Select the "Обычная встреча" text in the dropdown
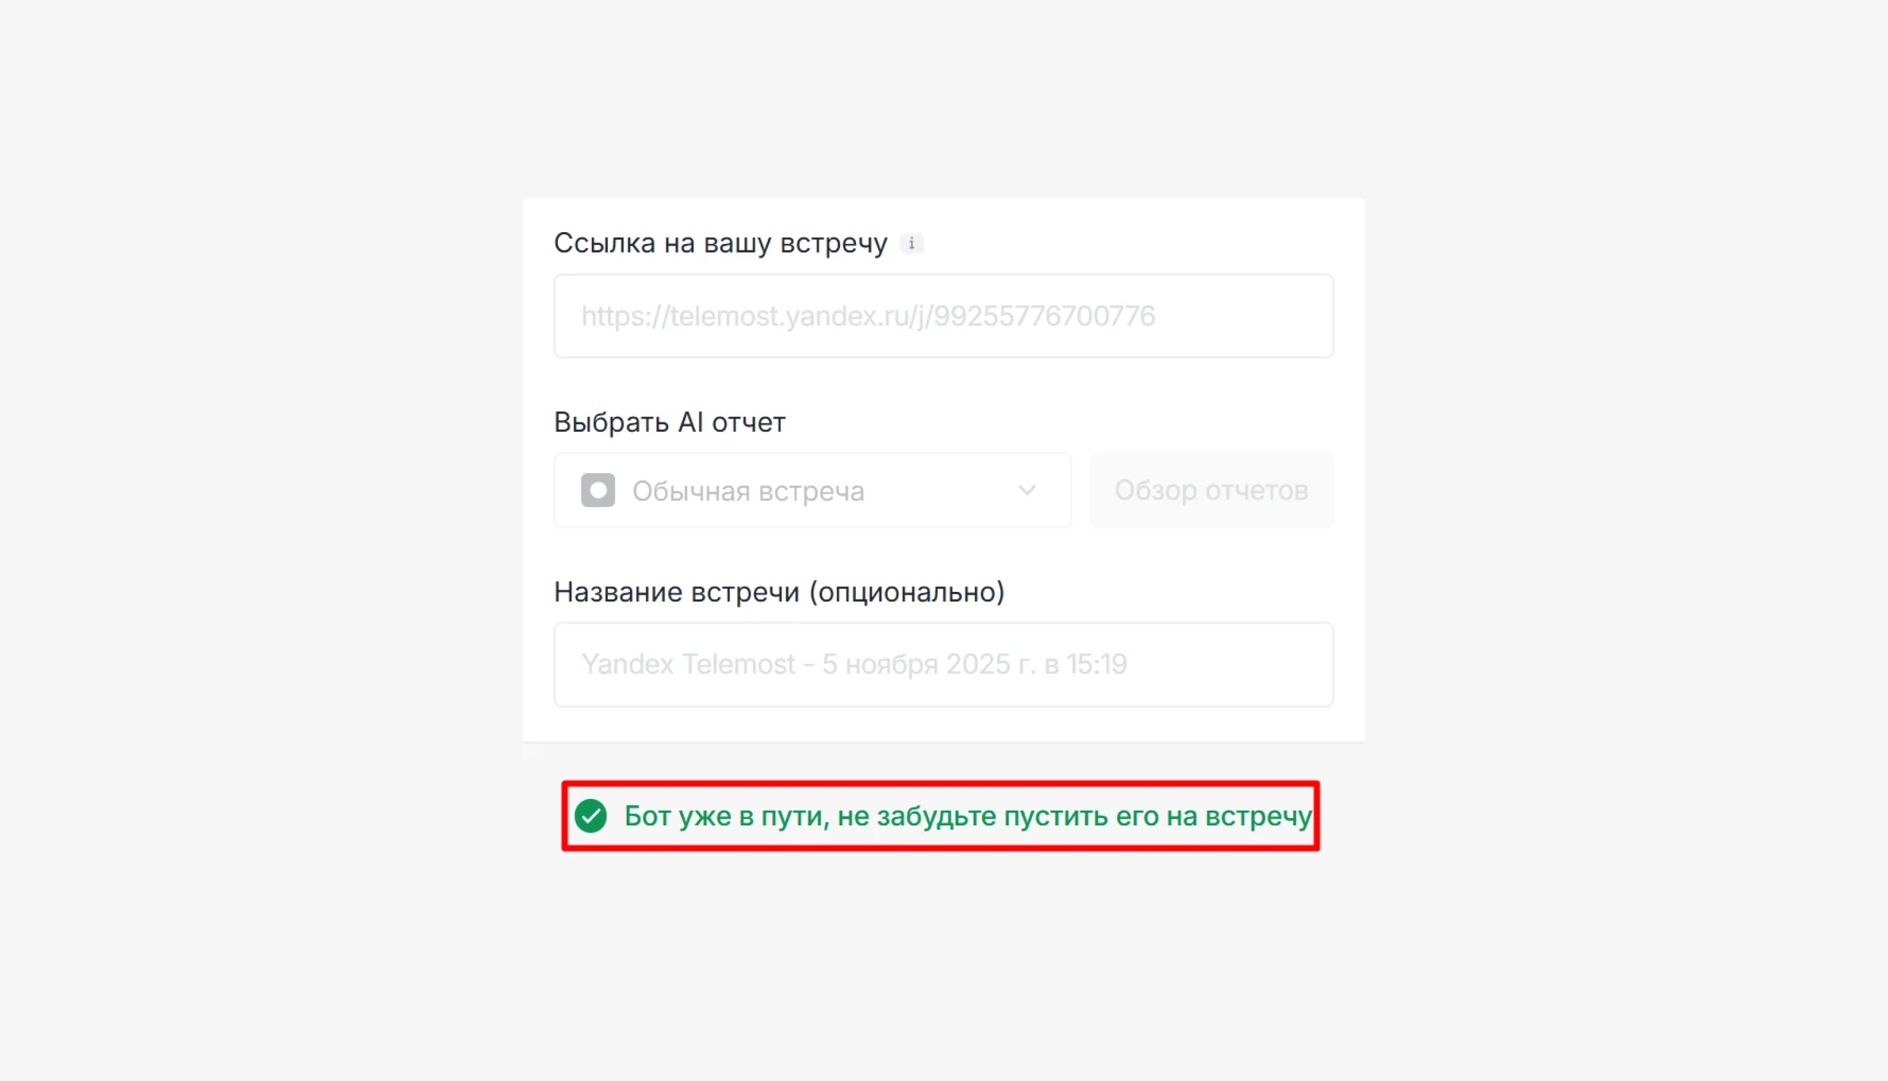Image resolution: width=1888 pixels, height=1081 pixels. (748, 491)
